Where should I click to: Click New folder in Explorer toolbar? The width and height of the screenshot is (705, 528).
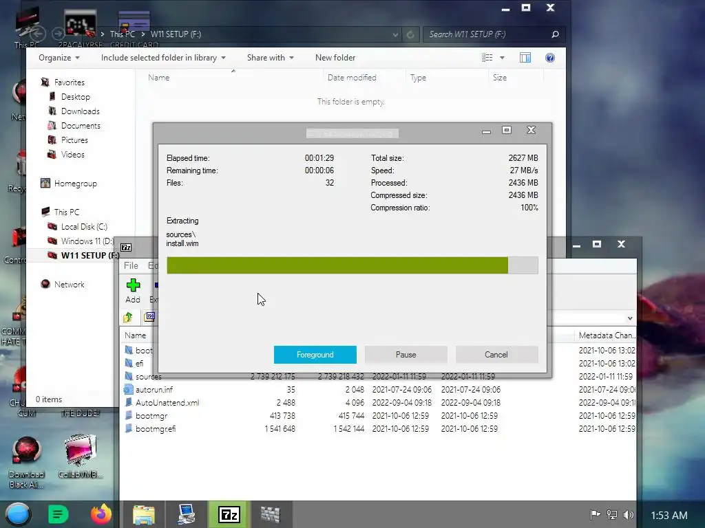tap(335, 58)
